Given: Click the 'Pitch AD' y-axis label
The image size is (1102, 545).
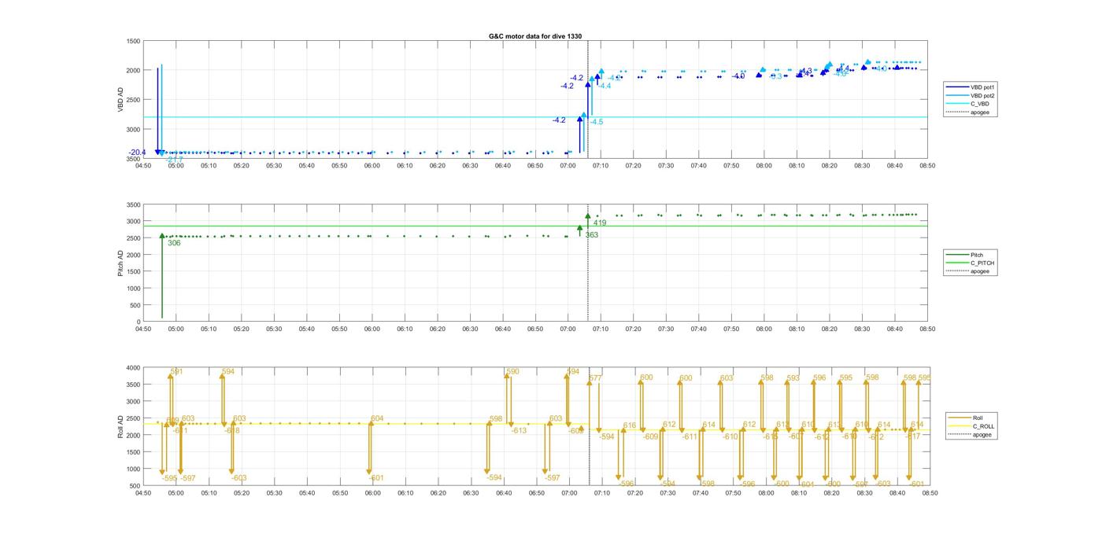Looking at the screenshot, I should click(121, 263).
